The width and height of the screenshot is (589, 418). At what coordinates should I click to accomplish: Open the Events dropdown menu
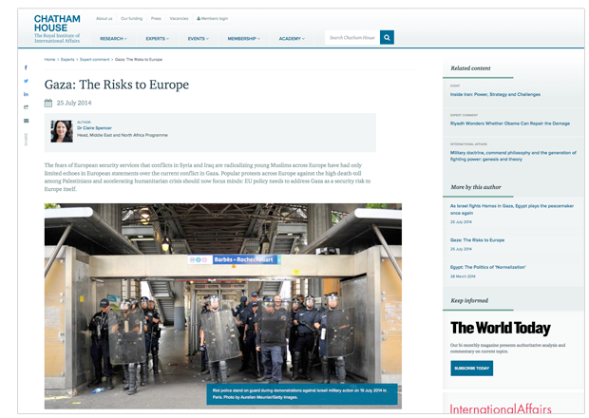pyautogui.click(x=199, y=39)
